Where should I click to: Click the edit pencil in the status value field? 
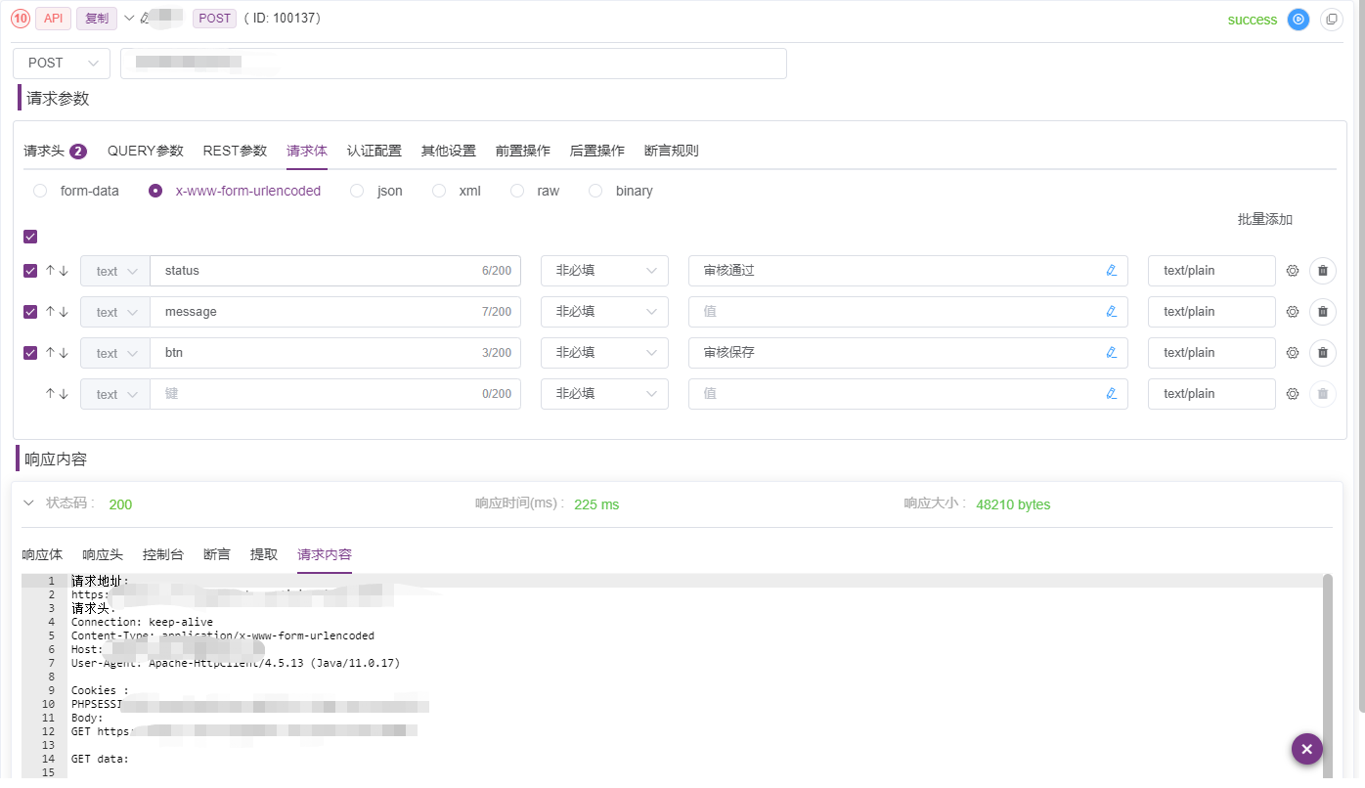pos(1112,271)
